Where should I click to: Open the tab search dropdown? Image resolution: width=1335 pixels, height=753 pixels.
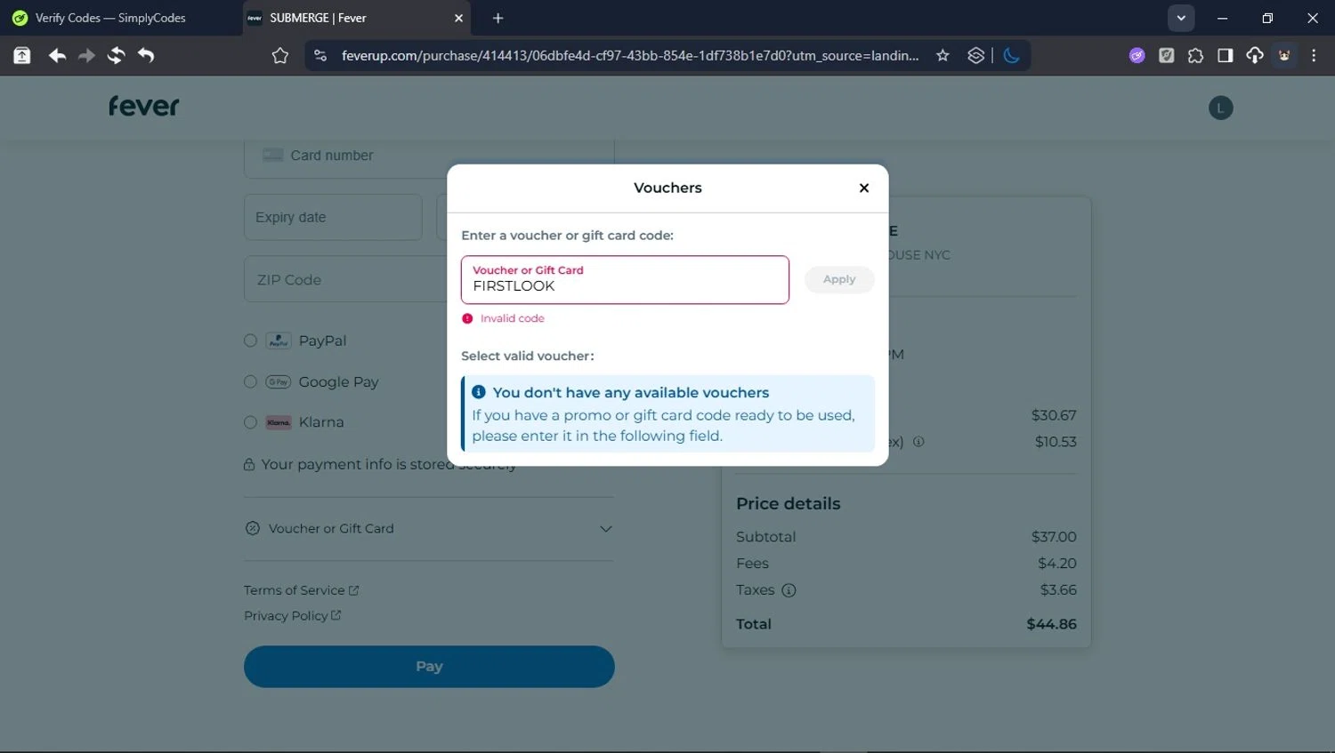[x=1180, y=18]
